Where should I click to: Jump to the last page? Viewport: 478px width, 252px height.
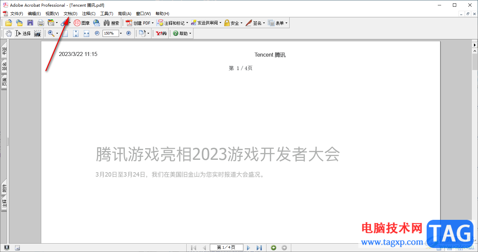[259, 248]
